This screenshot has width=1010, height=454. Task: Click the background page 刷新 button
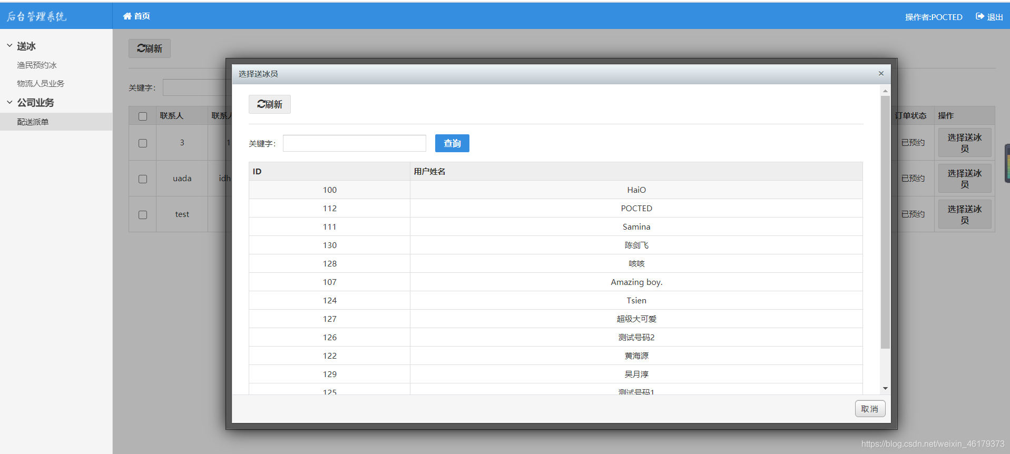[150, 48]
